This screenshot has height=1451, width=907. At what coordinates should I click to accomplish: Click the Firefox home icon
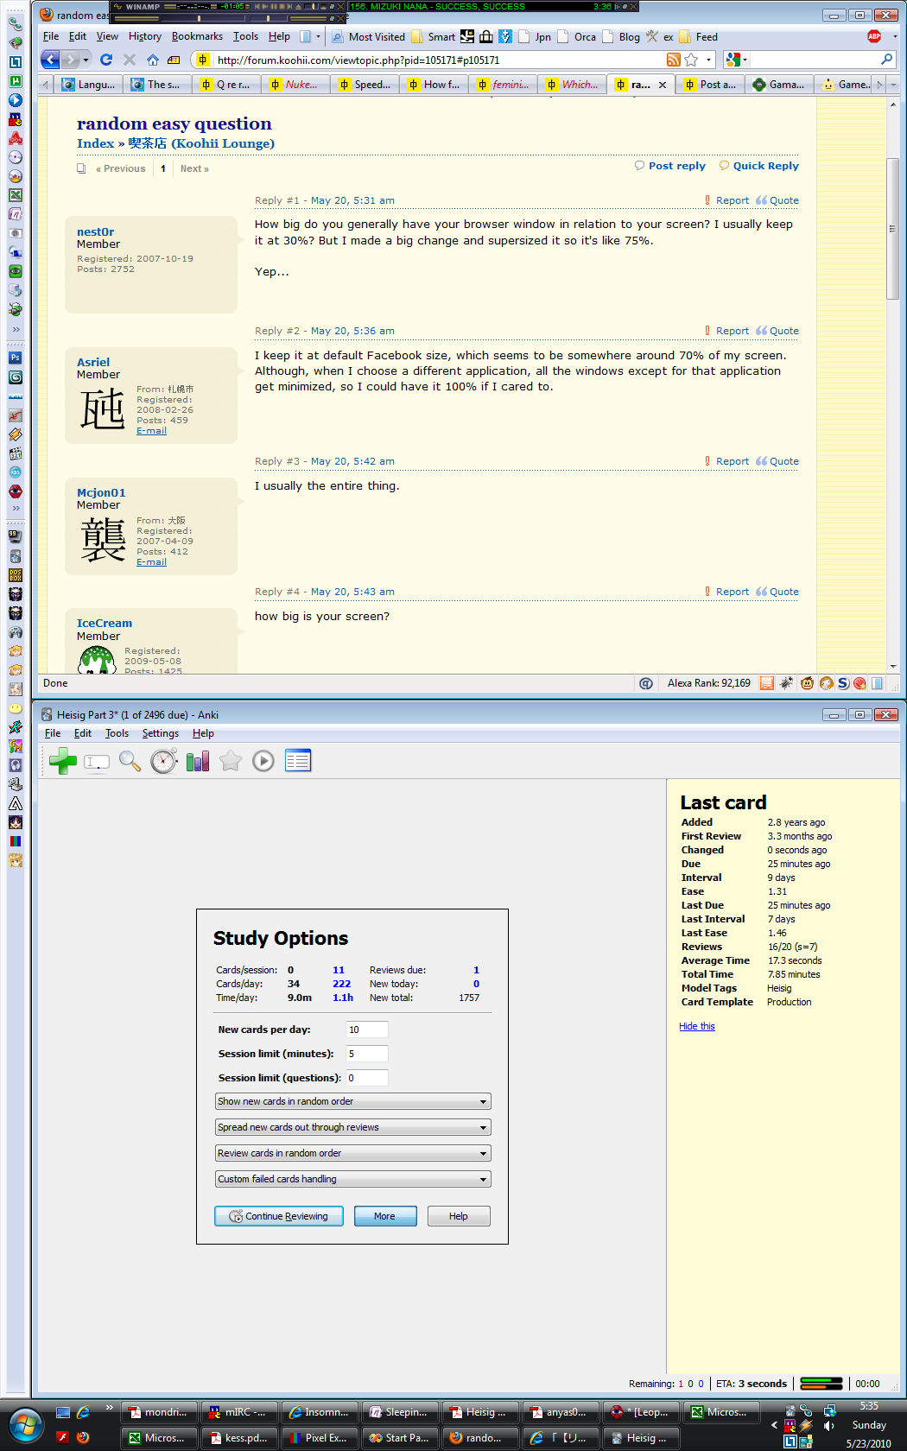coord(152,60)
